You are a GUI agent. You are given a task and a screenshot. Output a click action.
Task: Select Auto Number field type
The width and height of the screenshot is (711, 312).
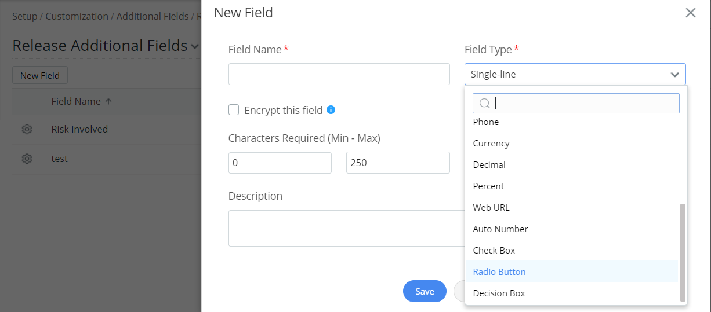500,229
